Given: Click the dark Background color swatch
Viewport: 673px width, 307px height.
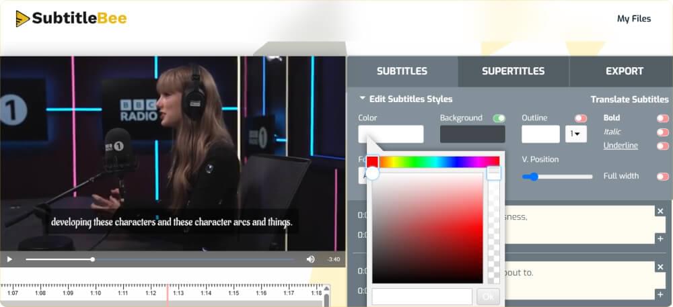Looking at the screenshot, I should (472, 134).
